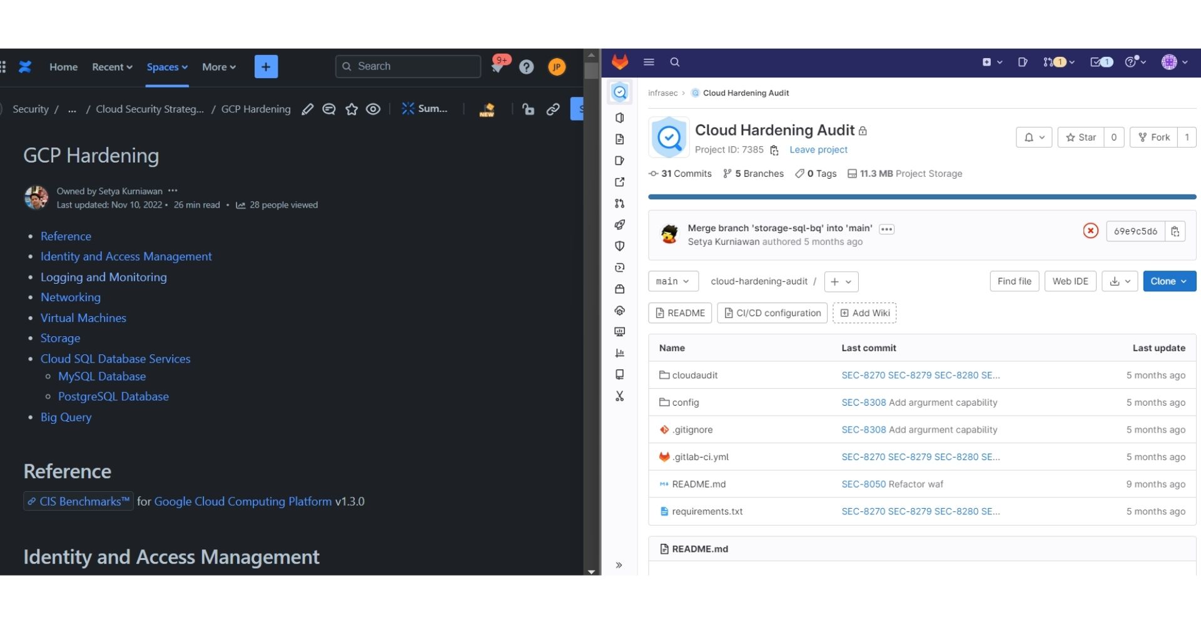This screenshot has width=1201, height=625.
Task: Click GitLab search magnifier icon
Action: [x=675, y=62]
